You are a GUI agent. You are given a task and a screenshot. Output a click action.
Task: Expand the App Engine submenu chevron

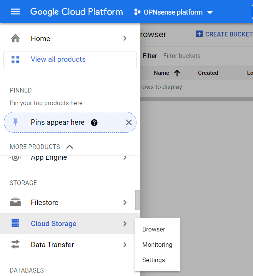coord(125,157)
